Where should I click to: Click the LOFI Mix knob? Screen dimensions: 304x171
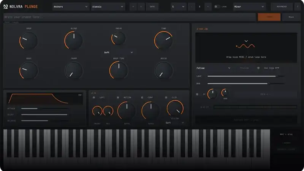pos(108,111)
